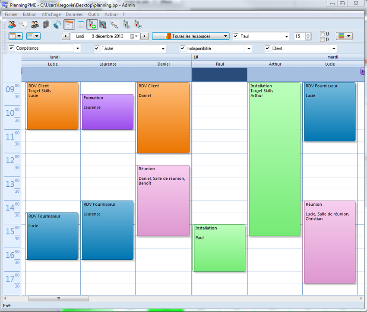Image resolution: width=367 pixels, height=312 pixels.
Task: Open the Outils menu
Action: coord(94,14)
